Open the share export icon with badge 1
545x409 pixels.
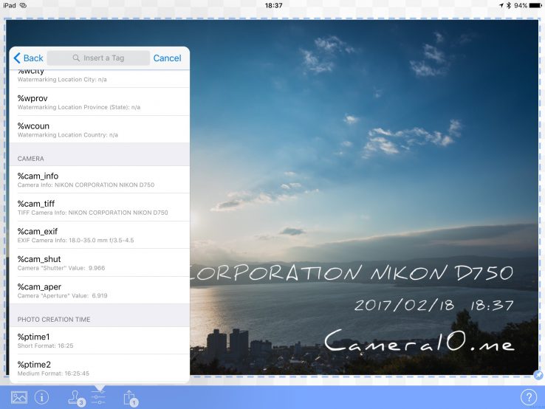131,398
